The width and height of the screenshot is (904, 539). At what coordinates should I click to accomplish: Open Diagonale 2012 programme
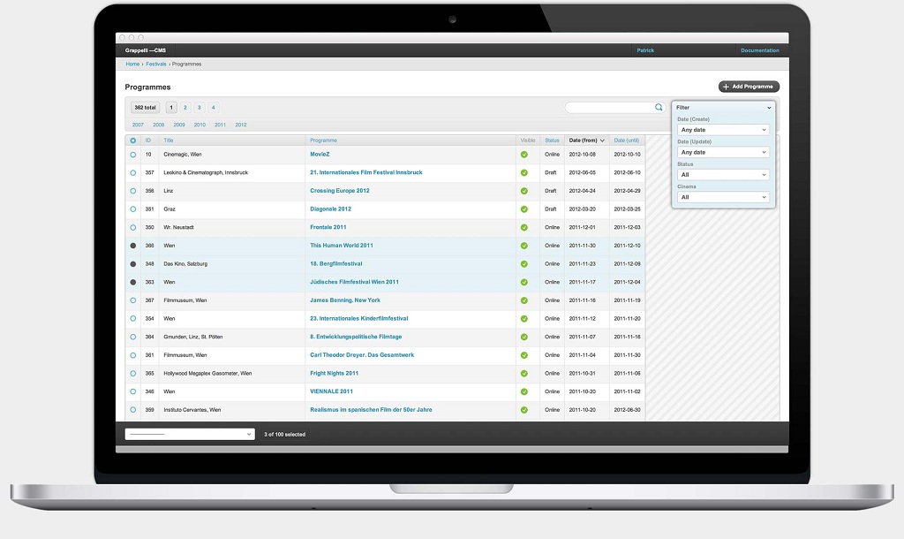[330, 209]
